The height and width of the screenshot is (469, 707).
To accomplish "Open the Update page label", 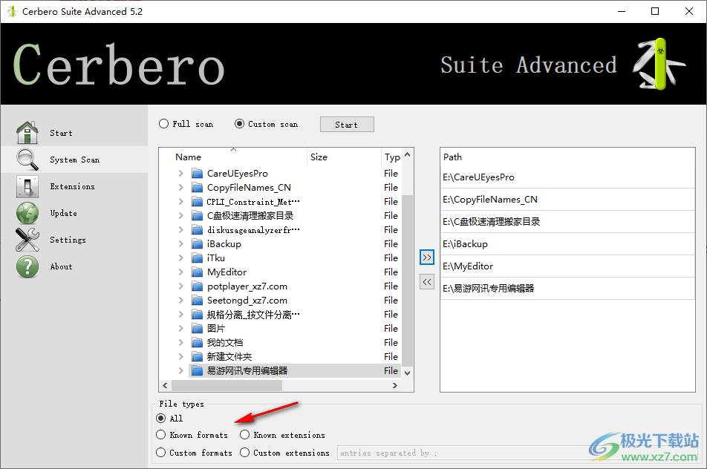I will click(63, 213).
